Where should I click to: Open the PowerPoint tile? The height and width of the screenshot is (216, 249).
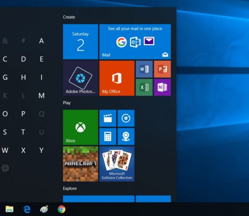[x=162, y=69]
